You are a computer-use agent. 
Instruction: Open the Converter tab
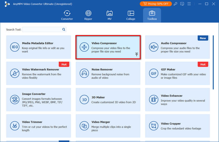click(67, 15)
